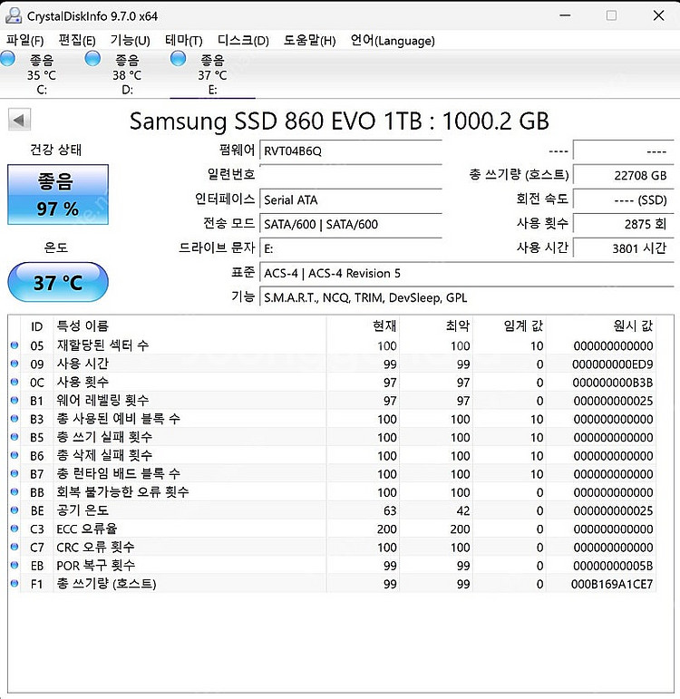Click power on count value 2875 회

624,224
